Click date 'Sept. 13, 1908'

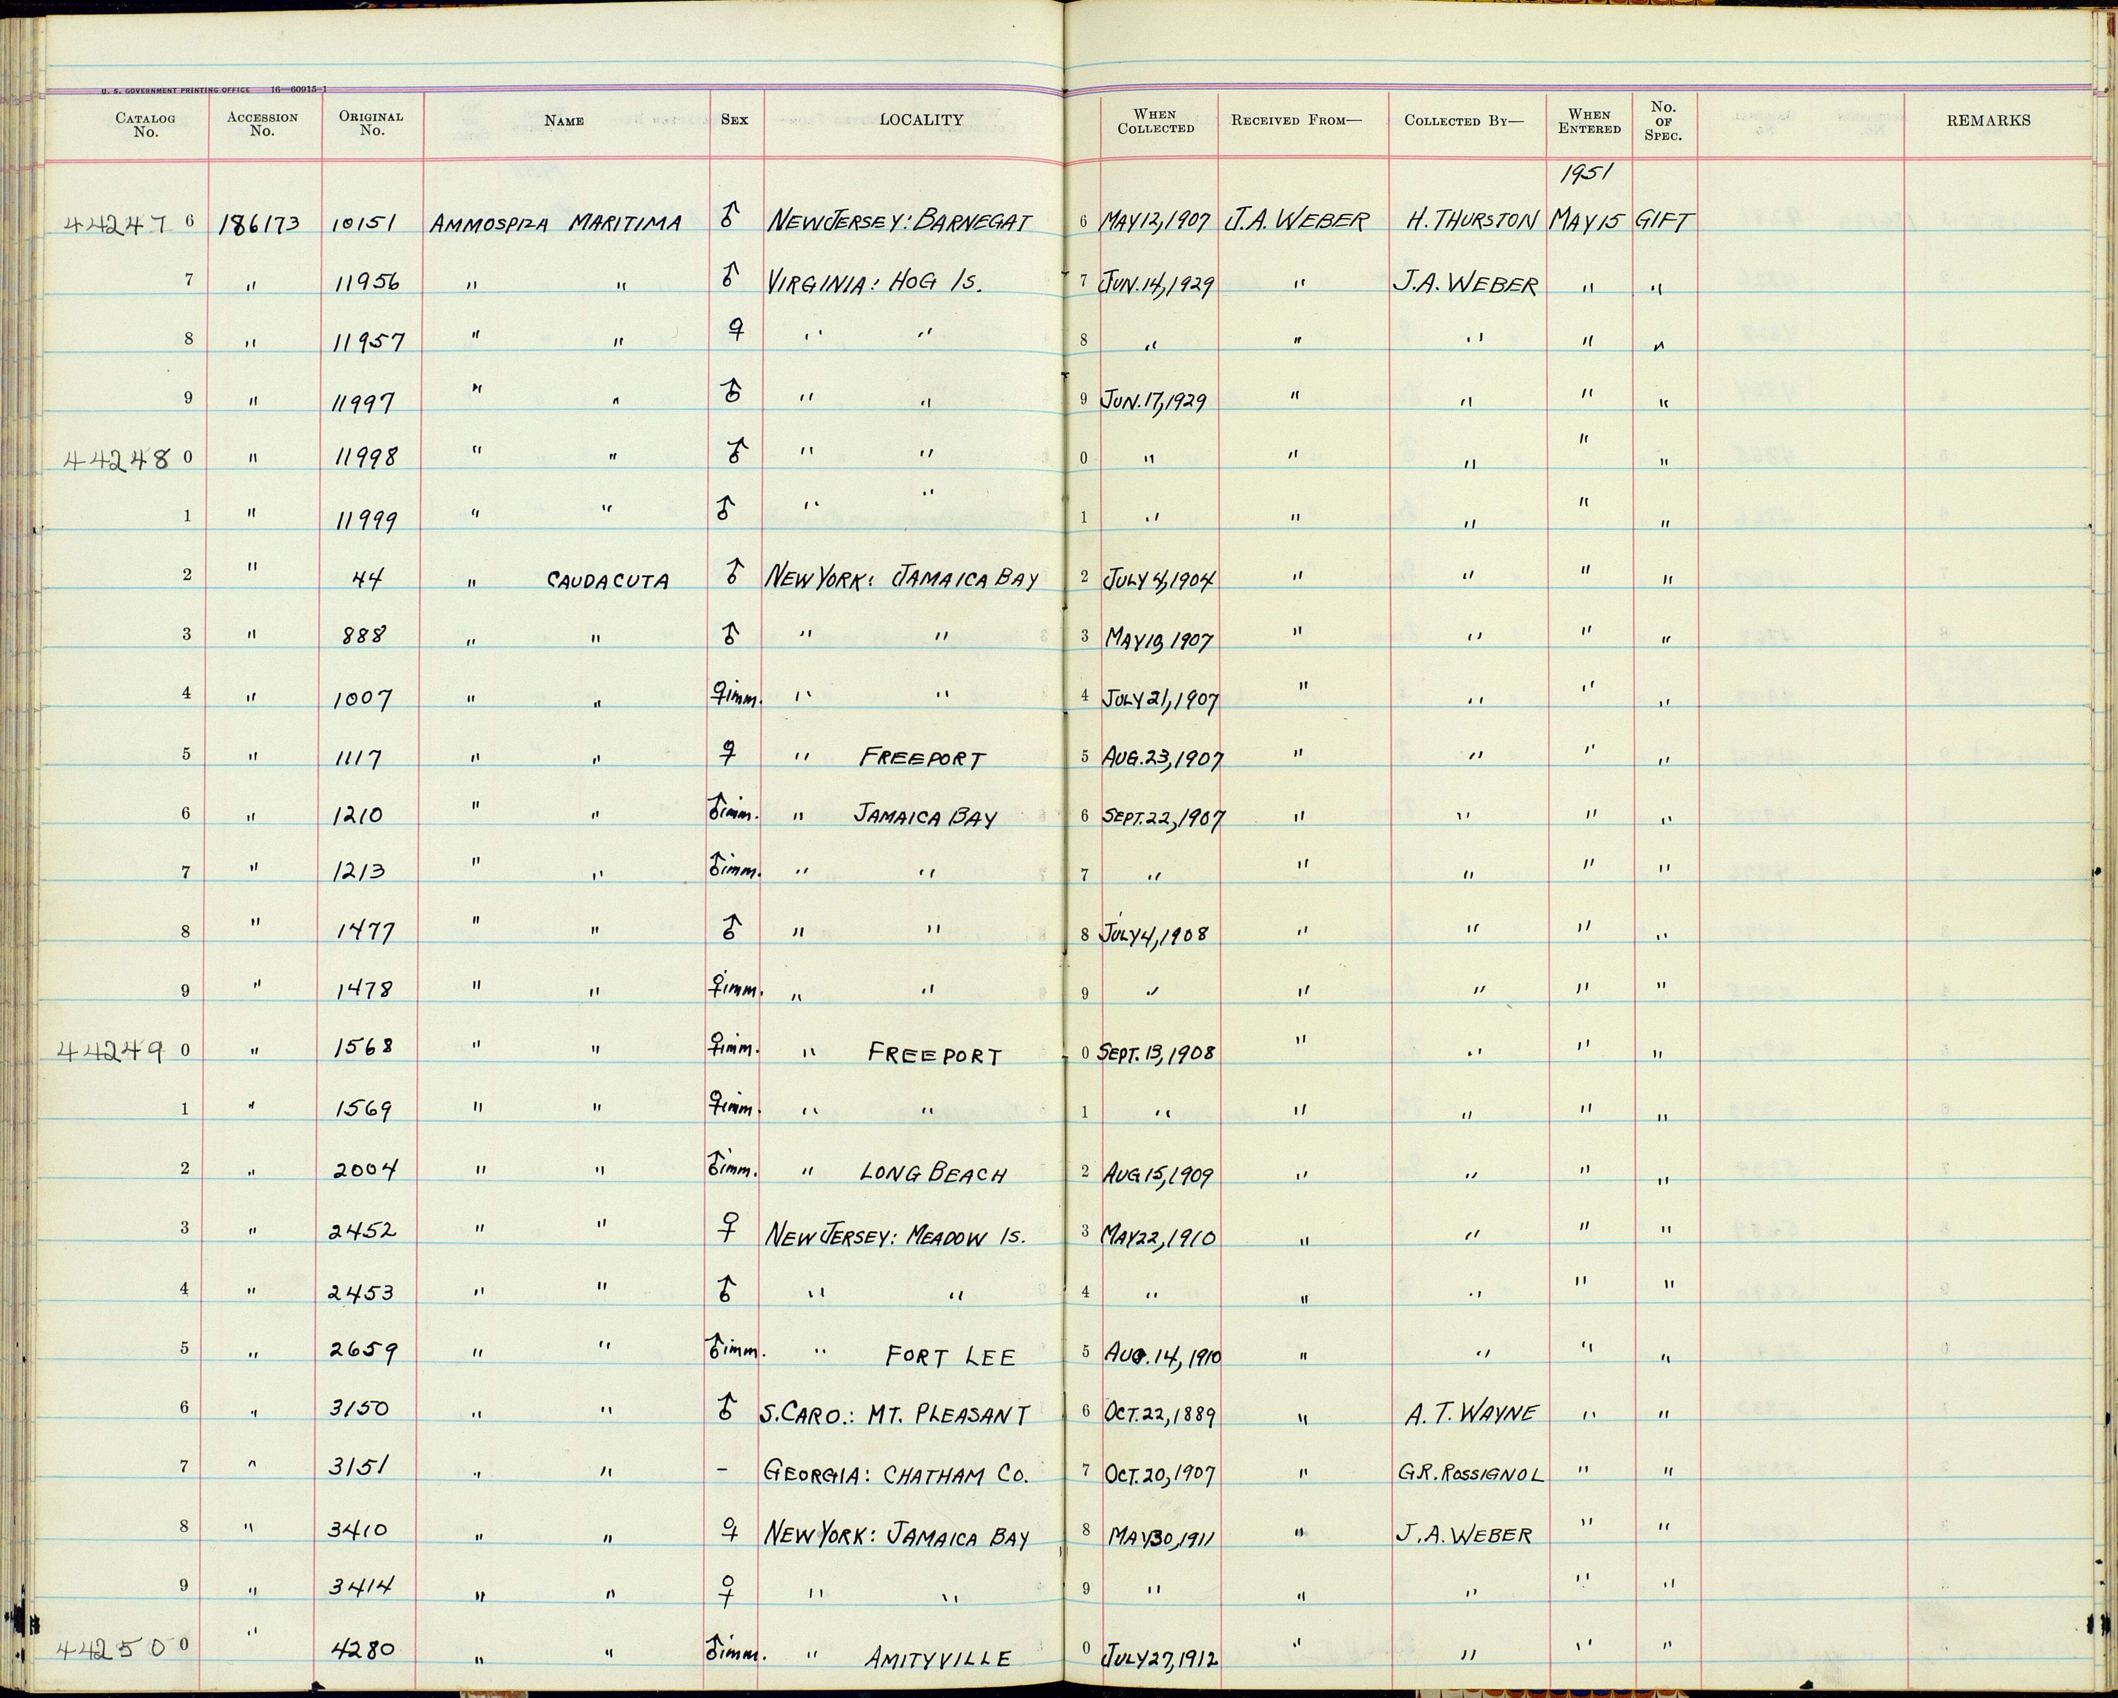click(1156, 1053)
